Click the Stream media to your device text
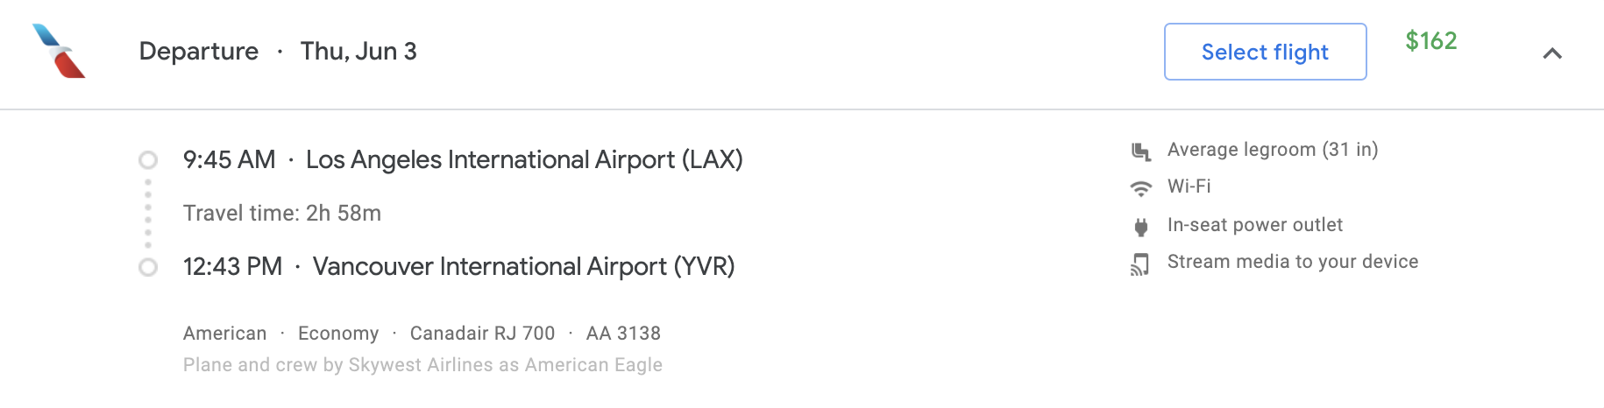Screen dimensions: 1604x408 1293,262
